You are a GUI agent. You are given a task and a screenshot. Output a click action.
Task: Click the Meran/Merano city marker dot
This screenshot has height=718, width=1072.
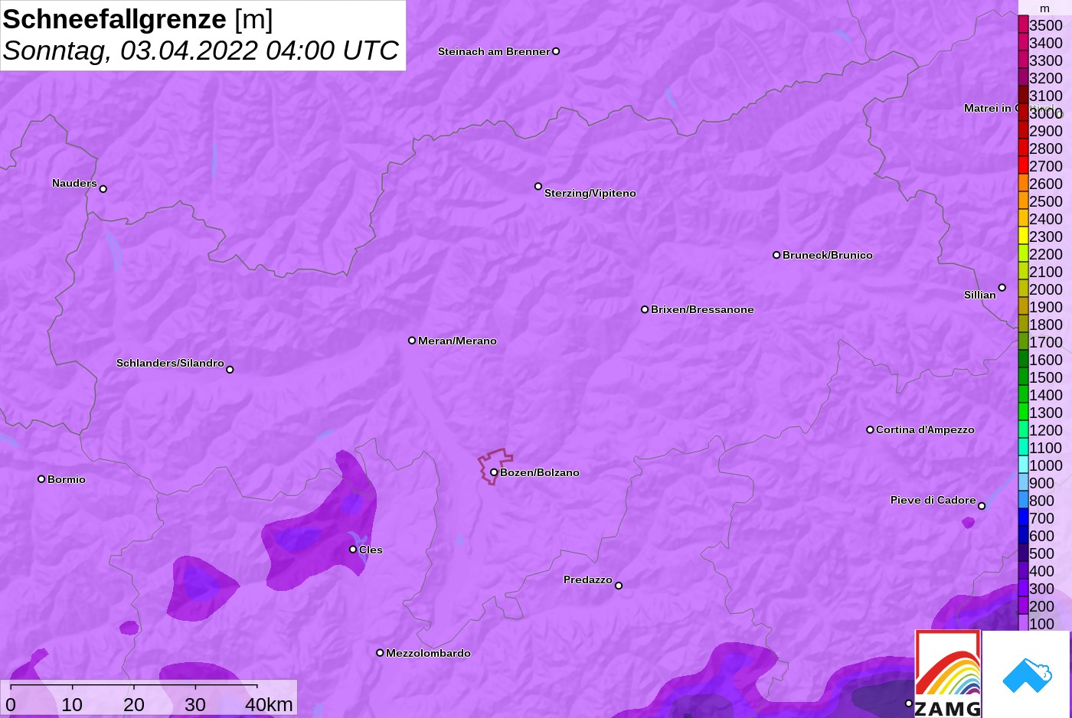[x=412, y=341]
